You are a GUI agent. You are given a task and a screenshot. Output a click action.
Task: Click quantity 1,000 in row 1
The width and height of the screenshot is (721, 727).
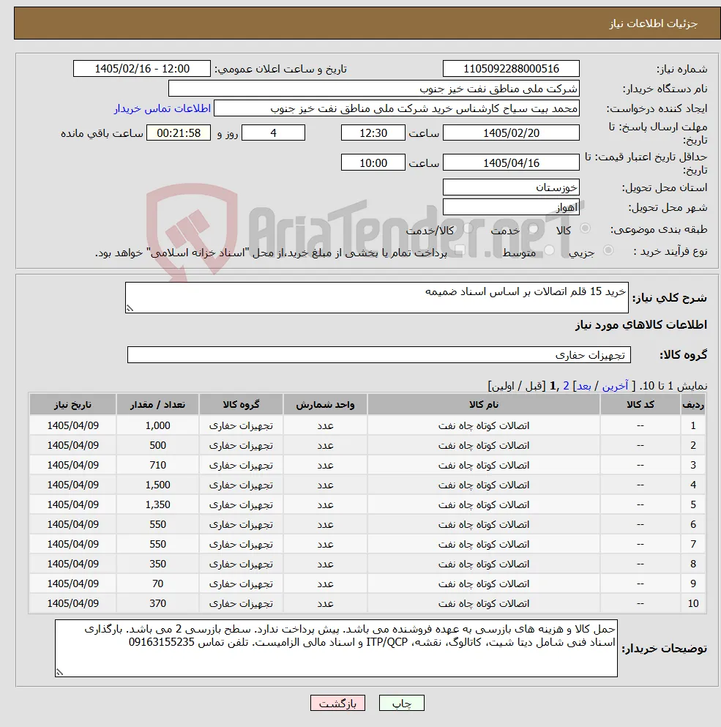click(157, 425)
